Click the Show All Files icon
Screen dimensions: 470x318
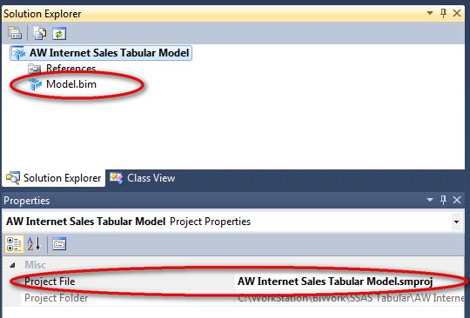[x=39, y=33]
